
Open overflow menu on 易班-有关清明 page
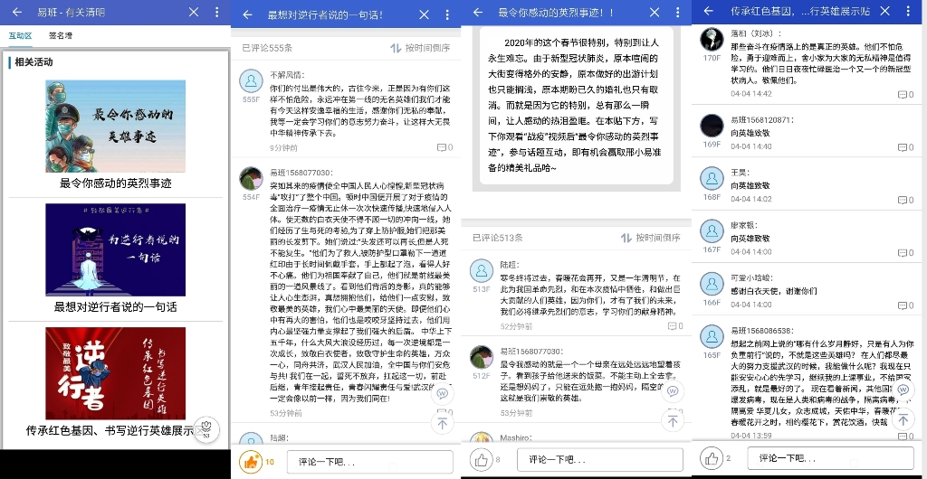[216, 13]
